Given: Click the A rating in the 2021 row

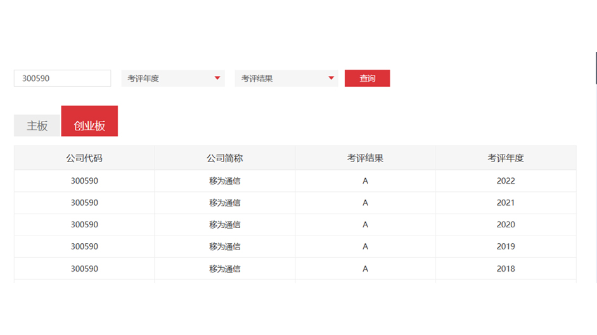Looking at the screenshot, I should [x=365, y=203].
